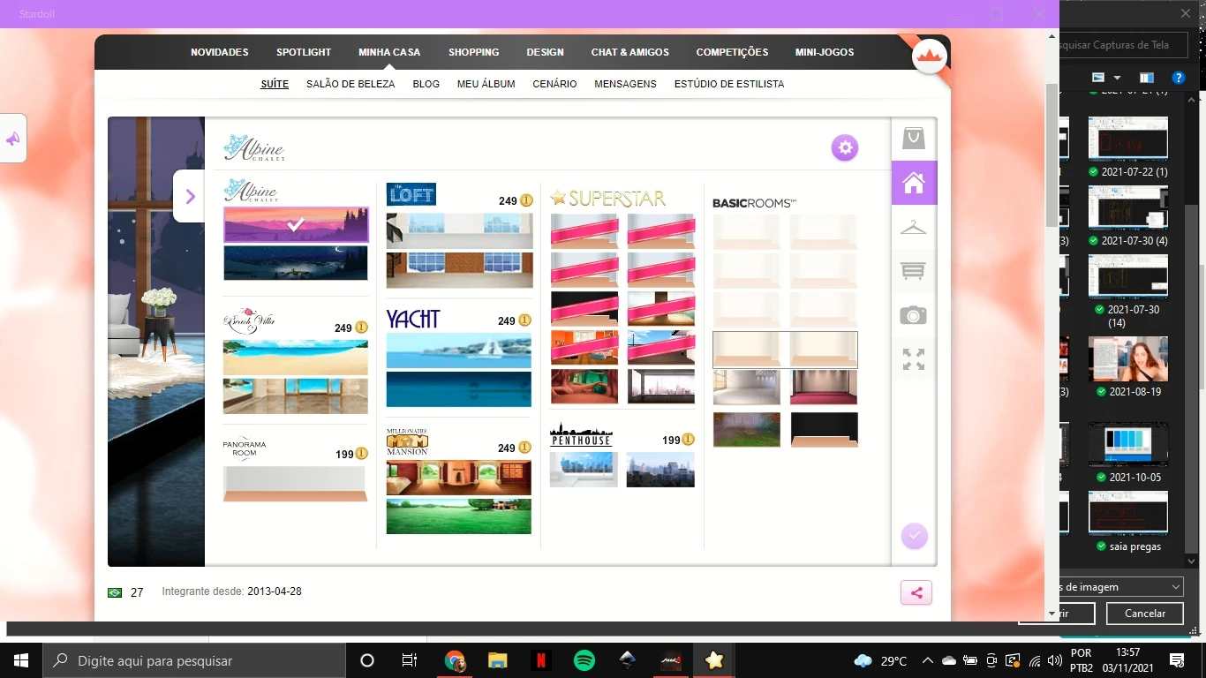
Task: Choose the Basic Rooms black room thumbnail
Action: (x=824, y=430)
